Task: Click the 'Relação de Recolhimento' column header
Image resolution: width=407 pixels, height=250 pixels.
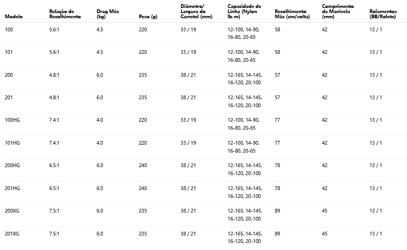Action: coord(65,14)
